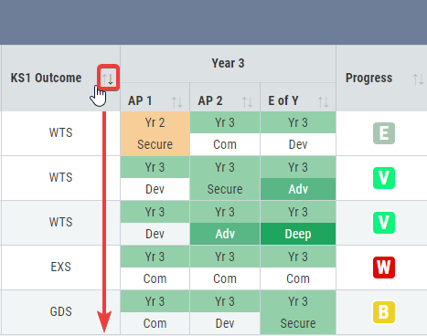Click the KS1 Outcome header label
The height and width of the screenshot is (336, 427).
tap(46, 78)
